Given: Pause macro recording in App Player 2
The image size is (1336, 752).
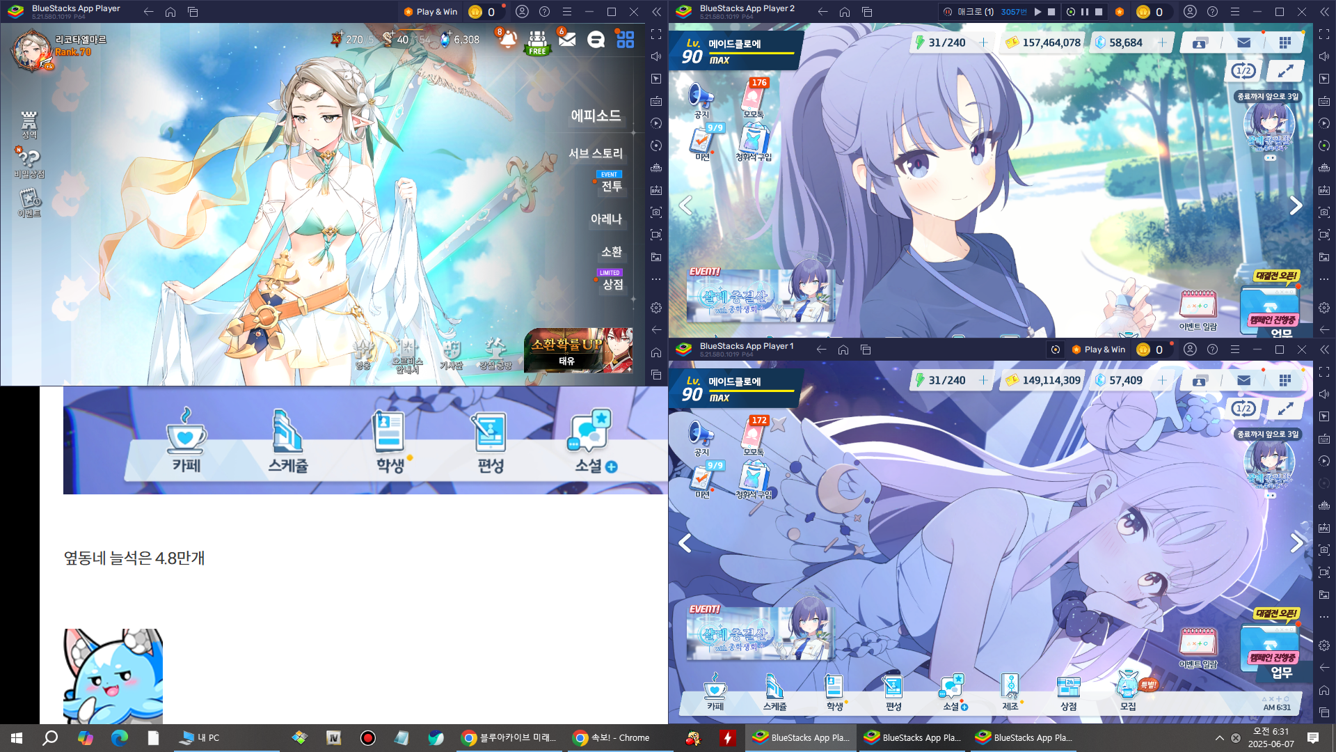Looking at the screenshot, I should [x=1085, y=12].
